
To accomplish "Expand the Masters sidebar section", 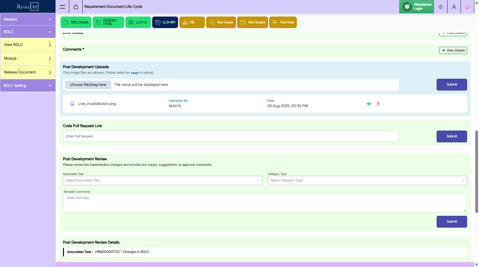I will click(x=27, y=19).
